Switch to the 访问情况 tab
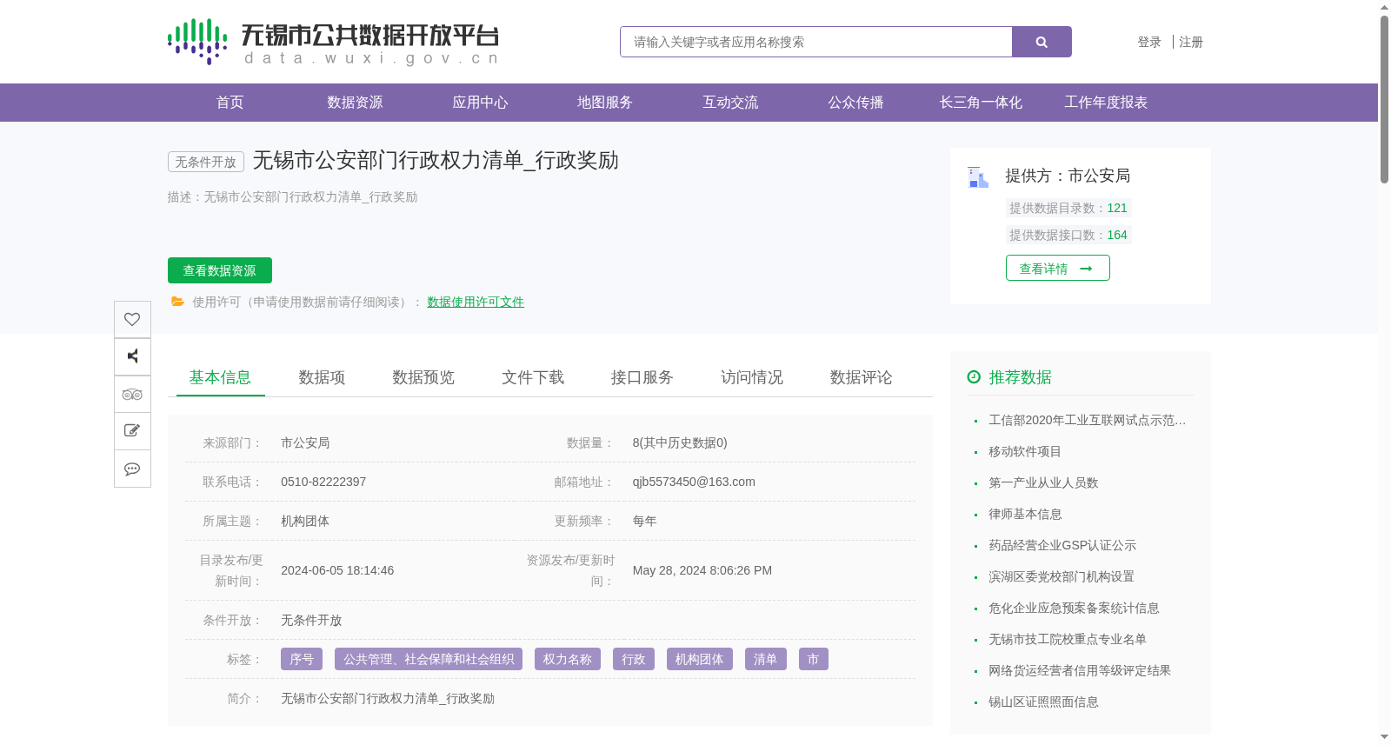 click(752, 377)
